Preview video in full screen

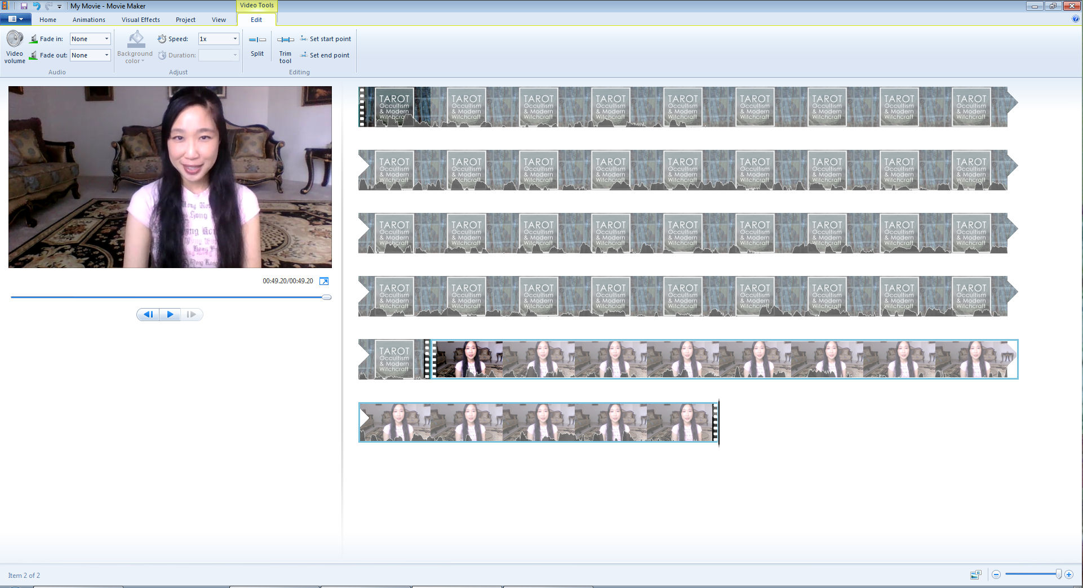pyautogui.click(x=324, y=281)
